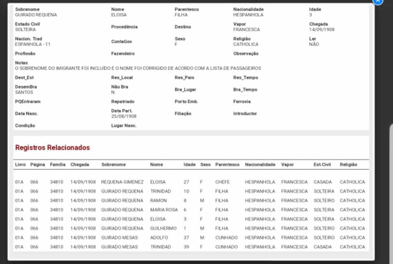Click the Página column header
The width and height of the screenshot is (393, 264).
click(x=38, y=164)
